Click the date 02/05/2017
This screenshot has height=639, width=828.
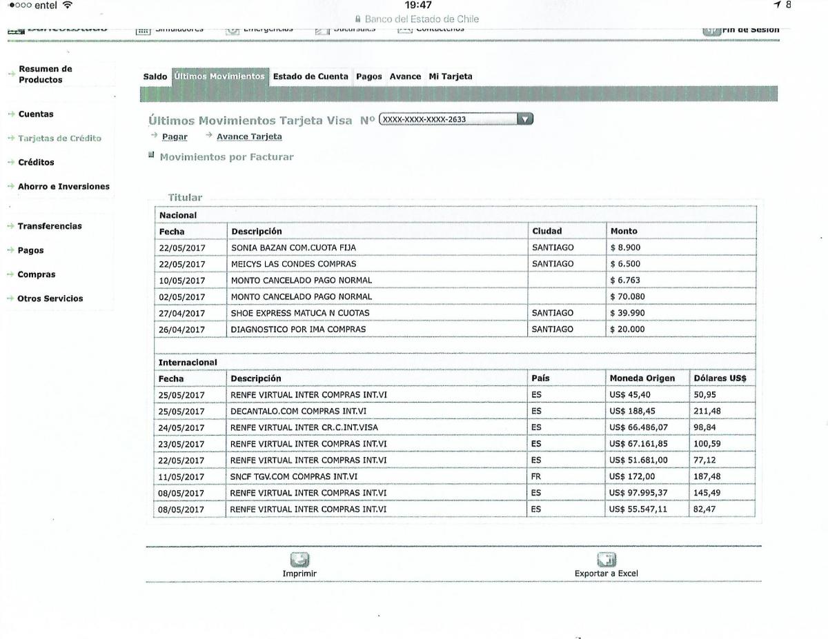pyautogui.click(x=181, y=296)
